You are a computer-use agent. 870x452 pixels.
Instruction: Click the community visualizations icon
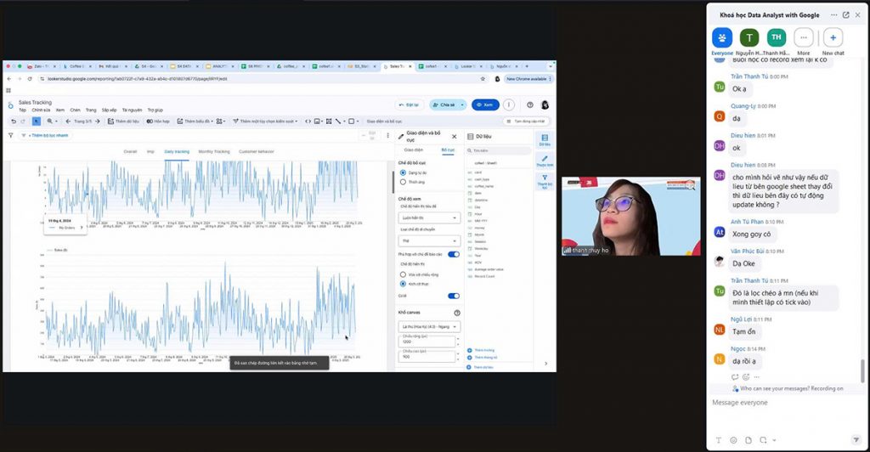click(x=220, y=121)
